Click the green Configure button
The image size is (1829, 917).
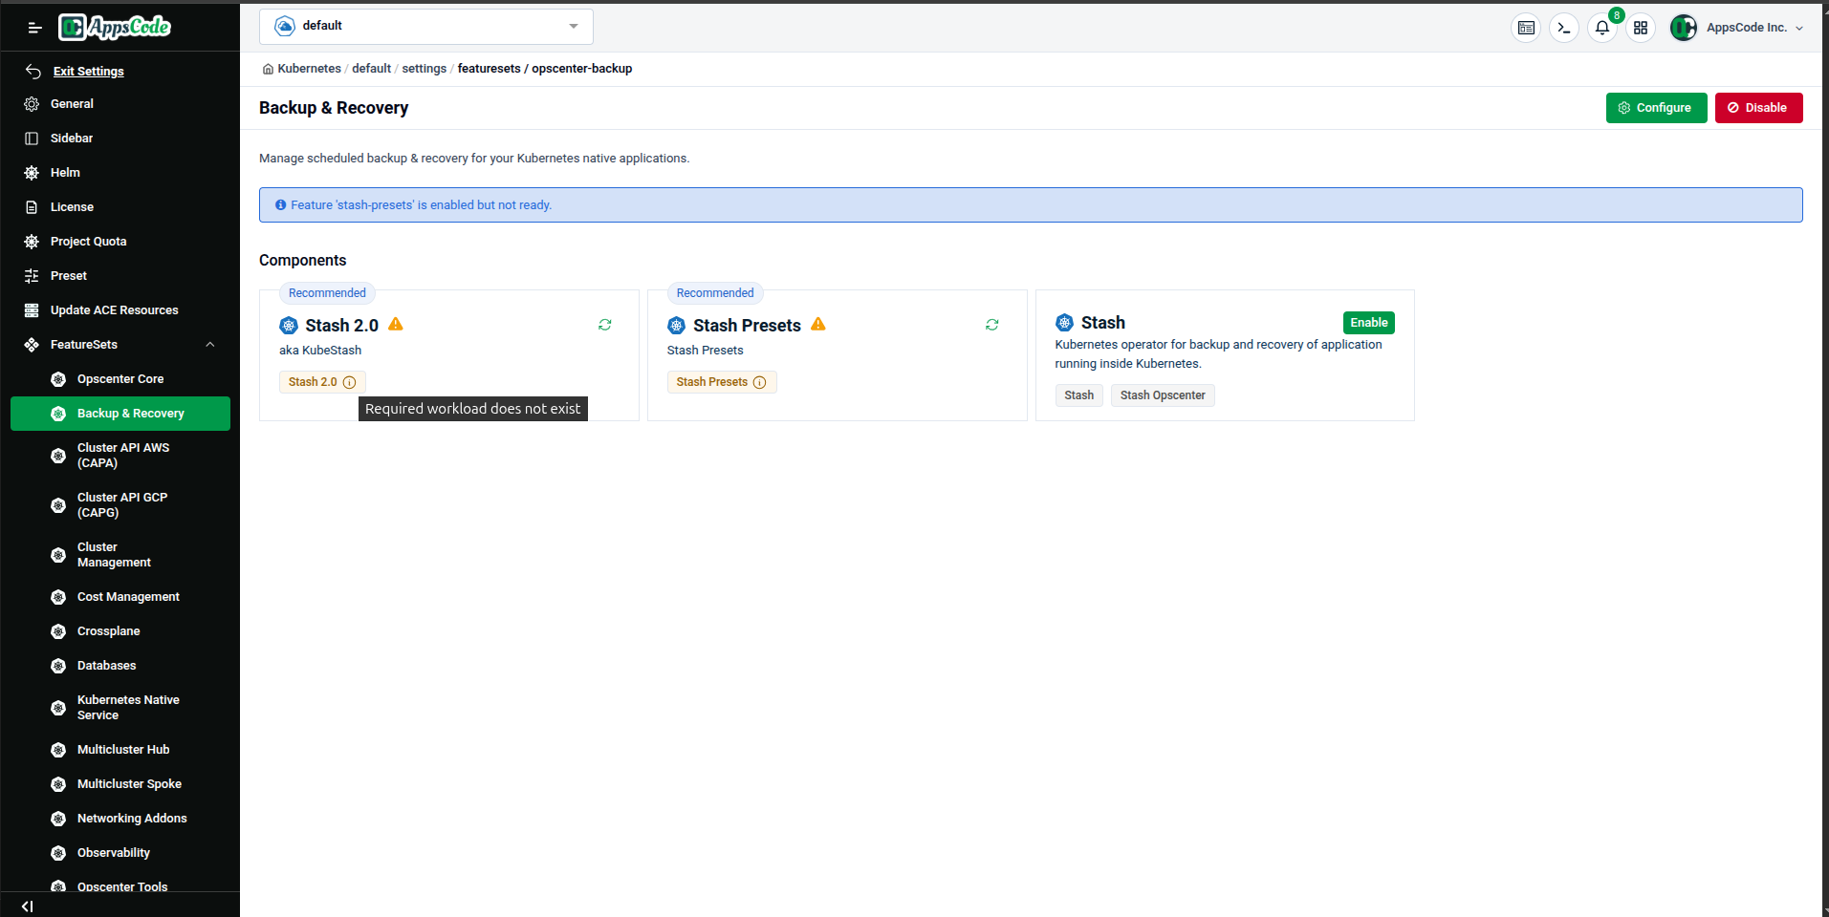tap(1656, 108)
